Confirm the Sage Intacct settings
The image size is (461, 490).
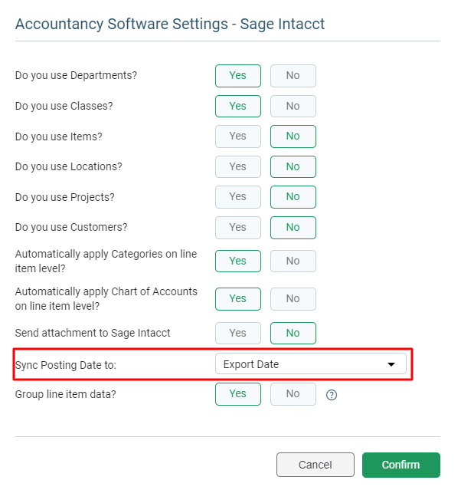[x=401, y=465]
